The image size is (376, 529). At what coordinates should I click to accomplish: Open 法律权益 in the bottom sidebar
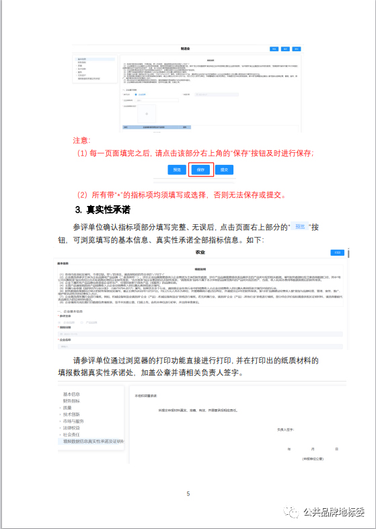point(71,428)
